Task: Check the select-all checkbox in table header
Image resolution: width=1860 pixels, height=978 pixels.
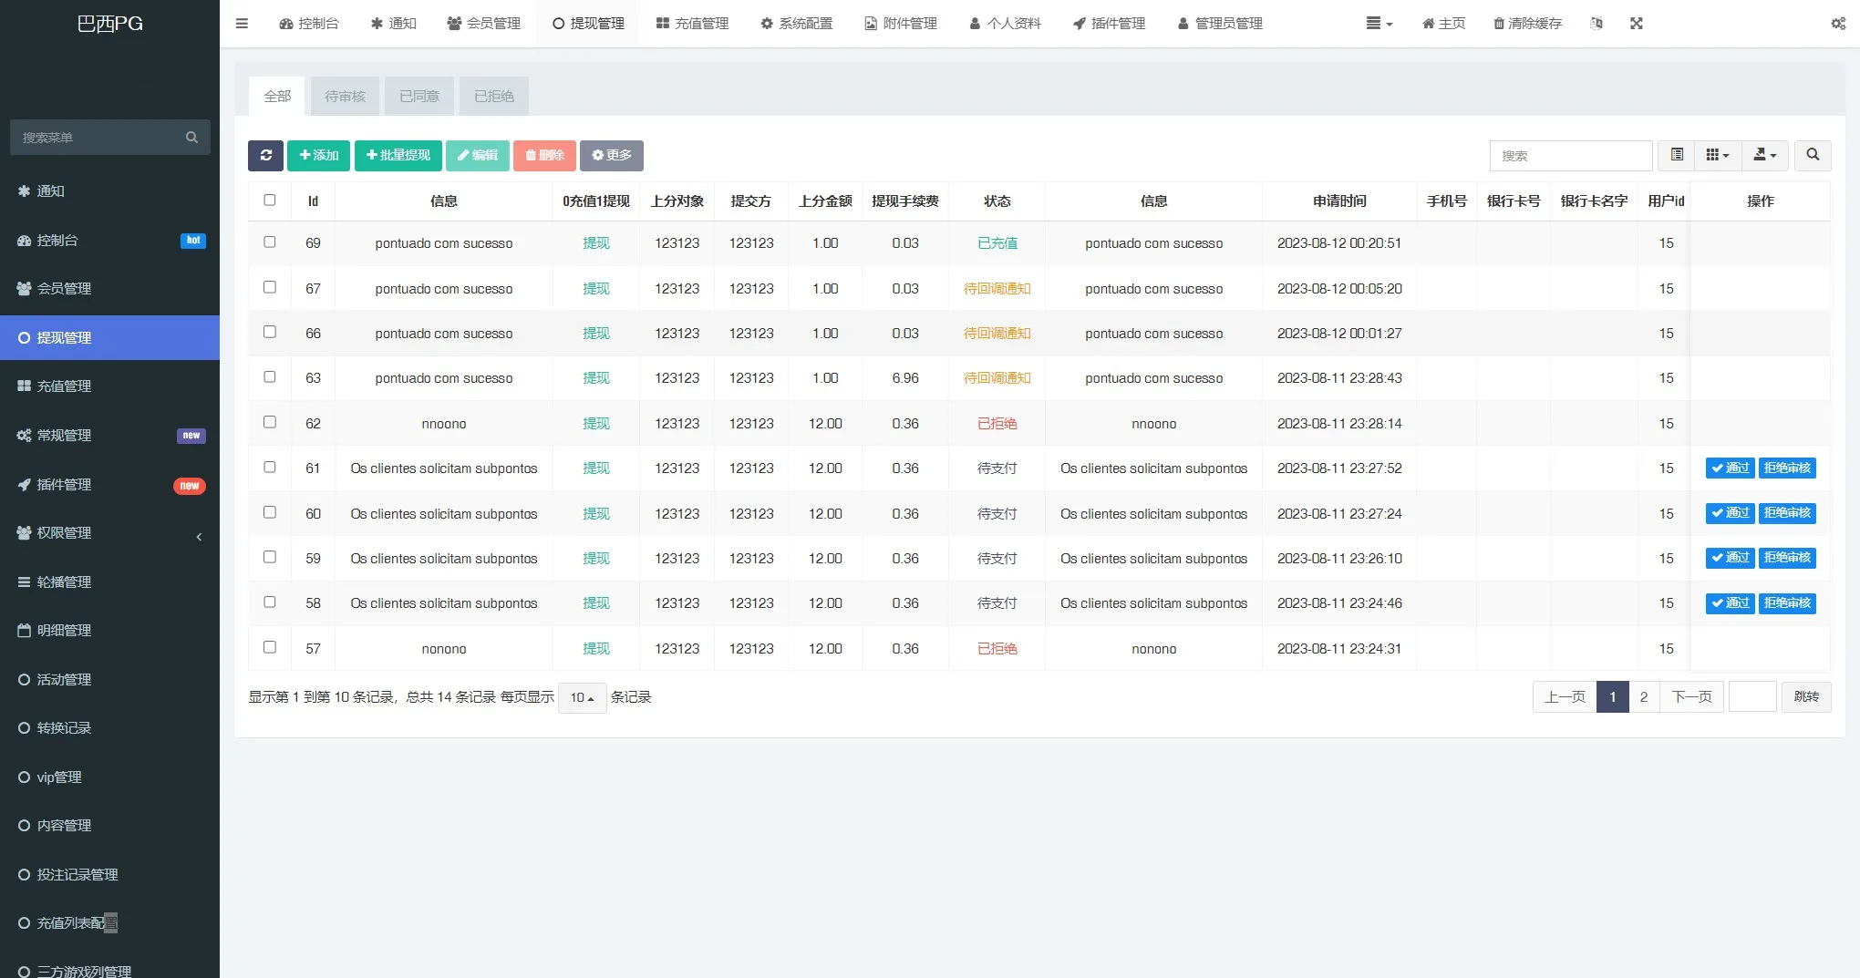Action: tap(269, 200)
